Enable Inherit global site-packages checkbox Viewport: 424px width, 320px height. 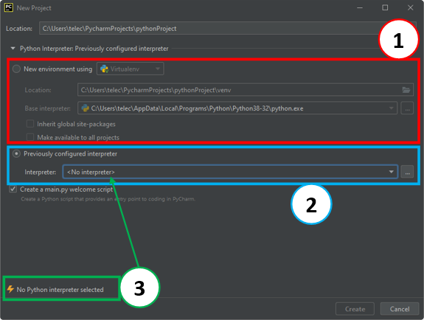coord(30,124)
